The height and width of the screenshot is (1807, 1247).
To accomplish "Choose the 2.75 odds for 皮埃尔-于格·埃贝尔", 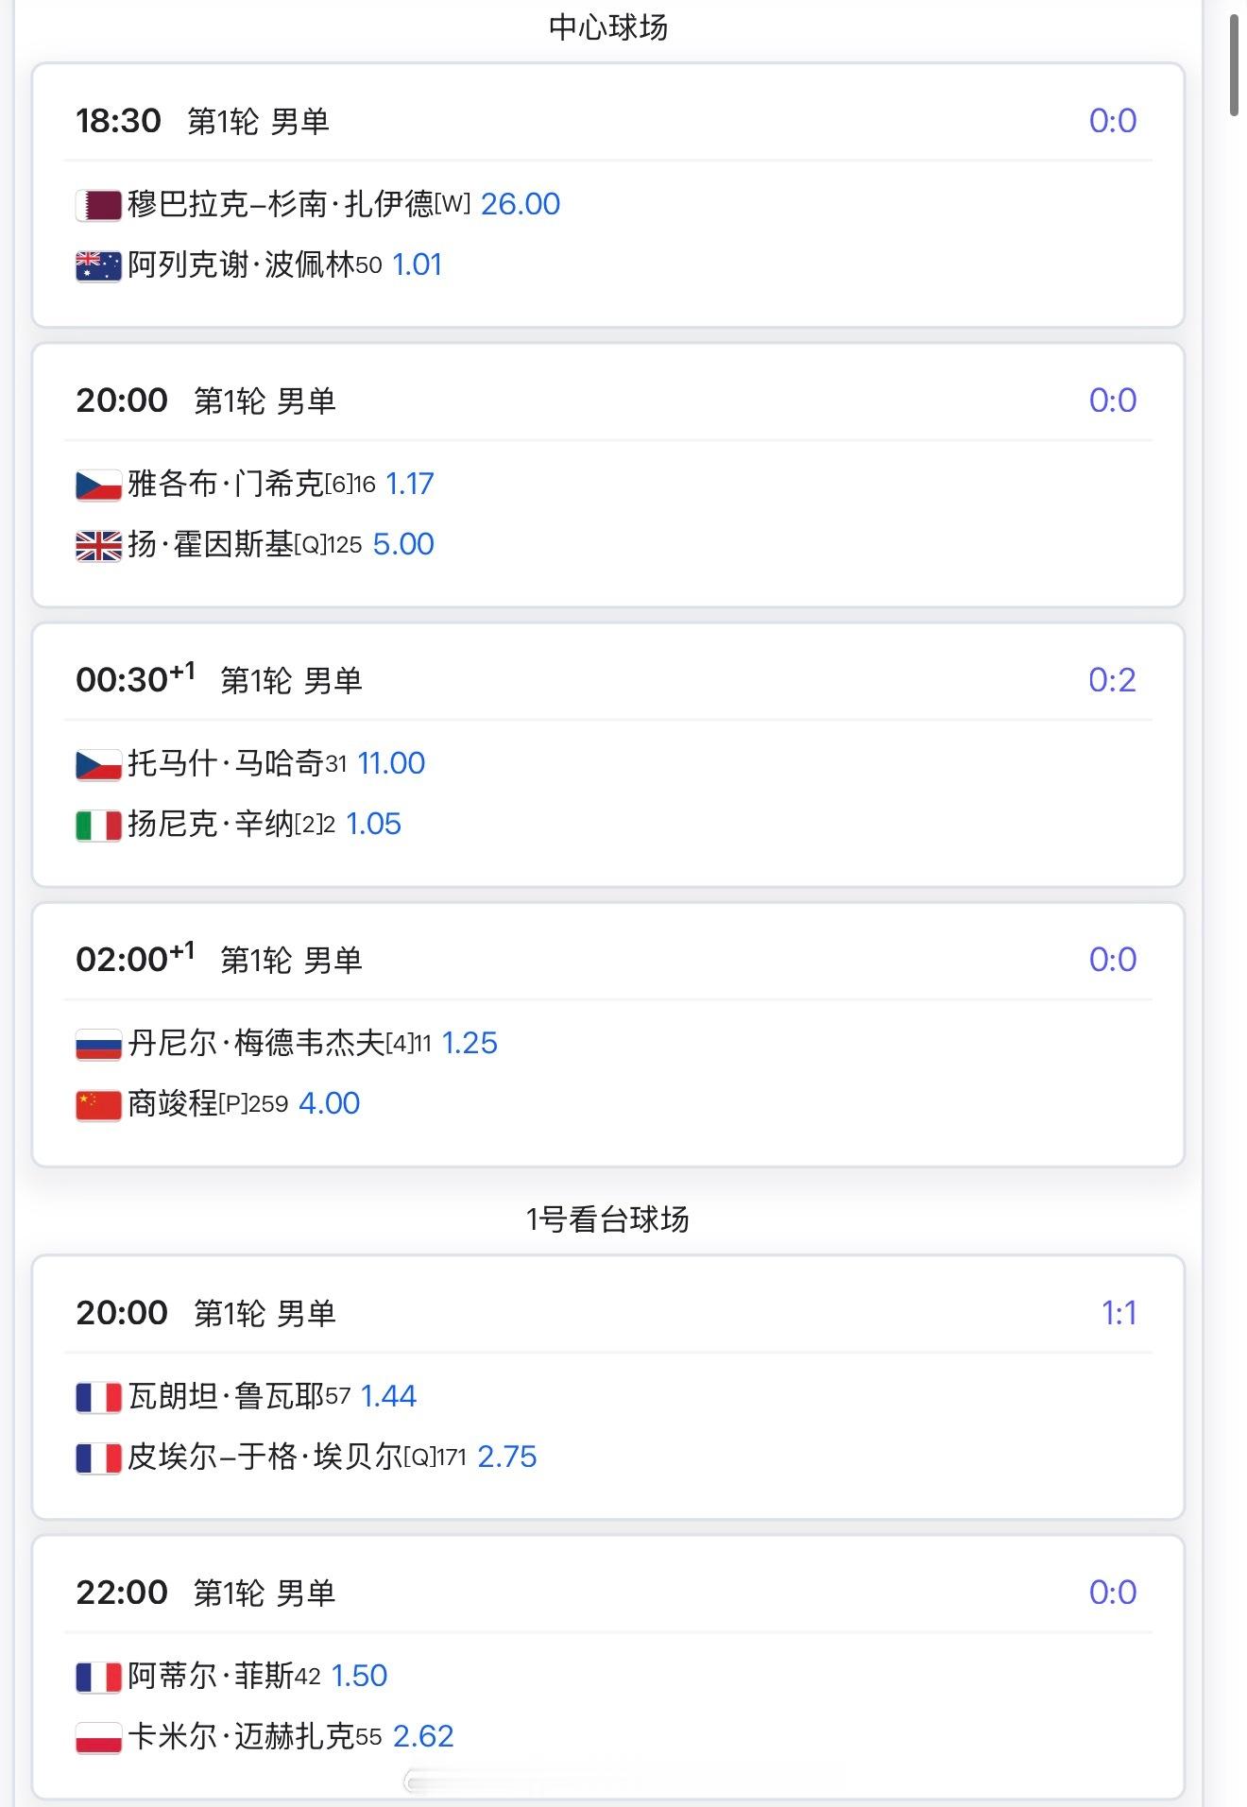I will 506,1457.
